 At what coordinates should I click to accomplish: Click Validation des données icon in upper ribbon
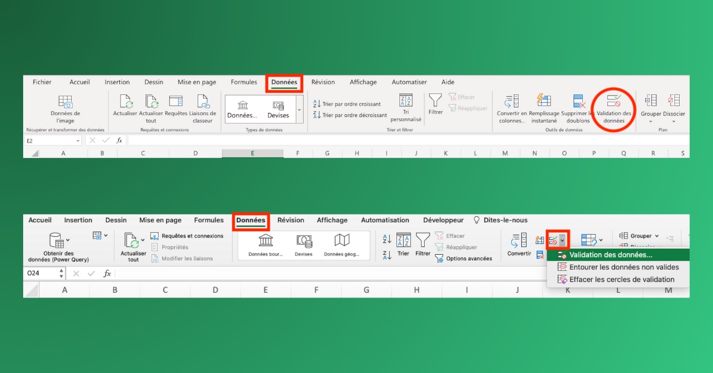click(x=614, y=101)
